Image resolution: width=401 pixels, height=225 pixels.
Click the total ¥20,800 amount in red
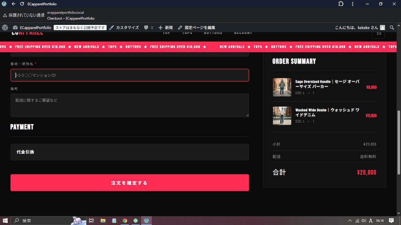pos(366,173)
